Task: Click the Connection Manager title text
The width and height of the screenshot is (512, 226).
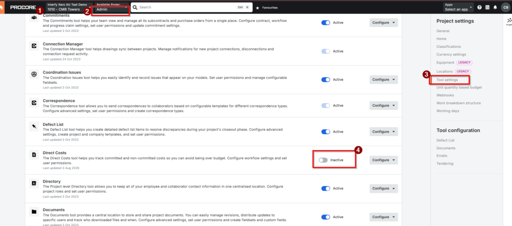Action: pos(62,44)
